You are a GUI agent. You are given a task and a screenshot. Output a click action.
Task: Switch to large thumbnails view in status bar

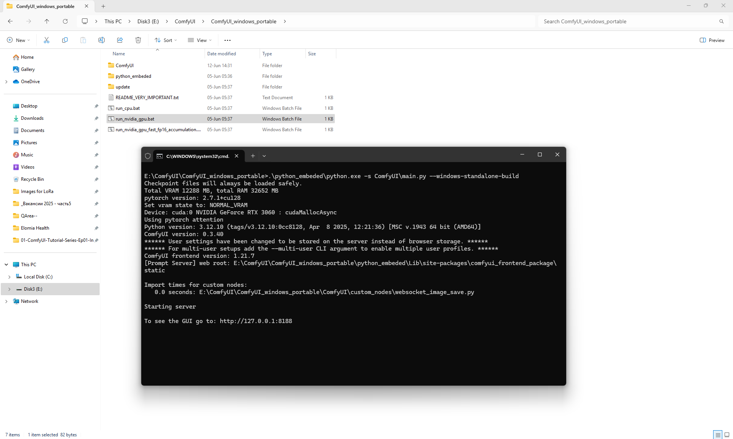(x=727, y=434)
